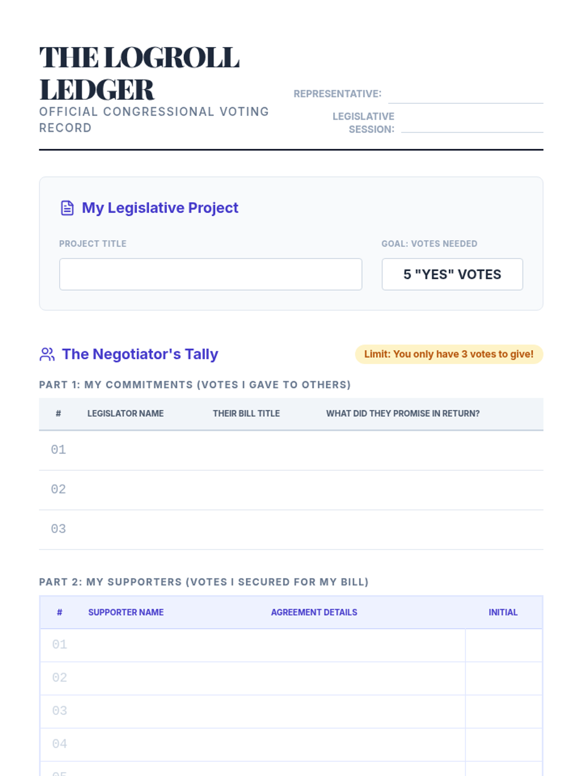Click the people icon beside The Negotiator's Tally

47,355
